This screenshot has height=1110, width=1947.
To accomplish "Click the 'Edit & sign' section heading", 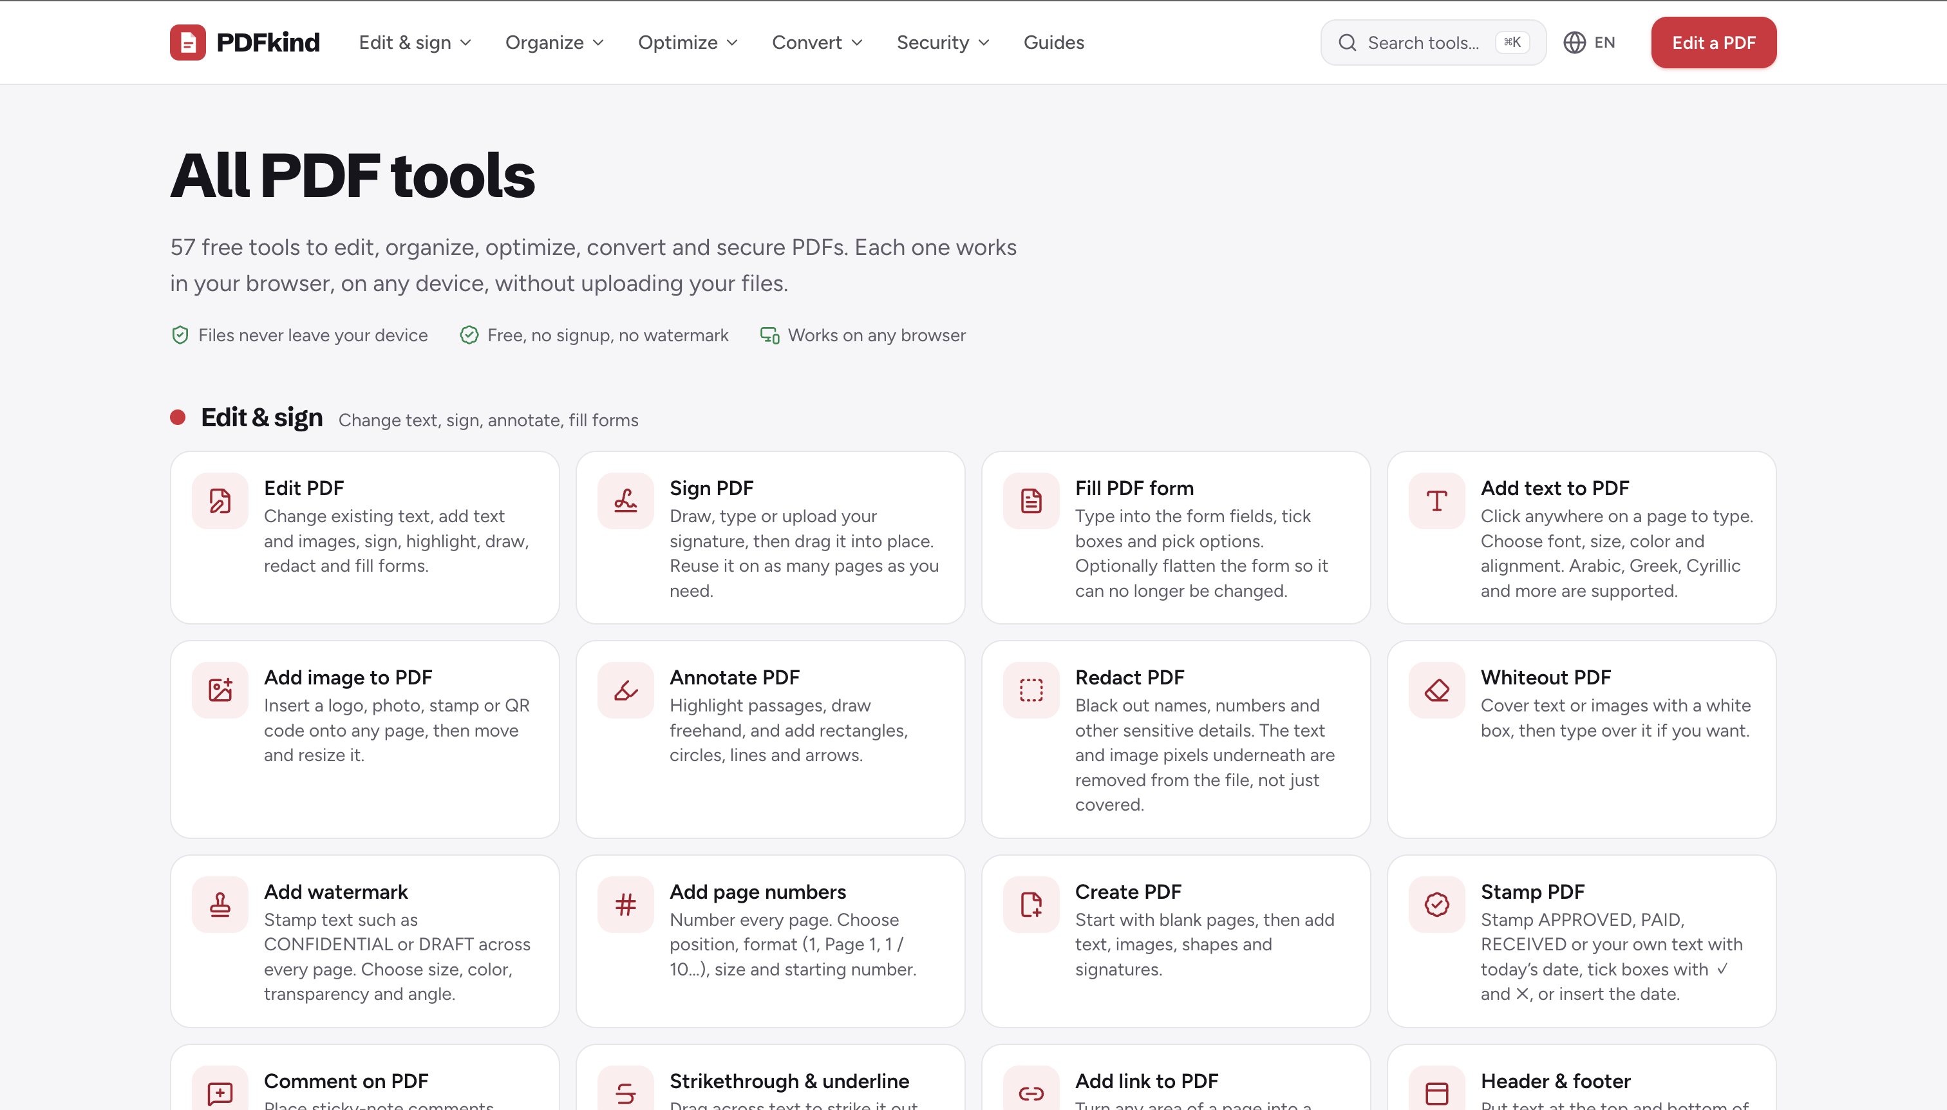I will pos(262,418).
